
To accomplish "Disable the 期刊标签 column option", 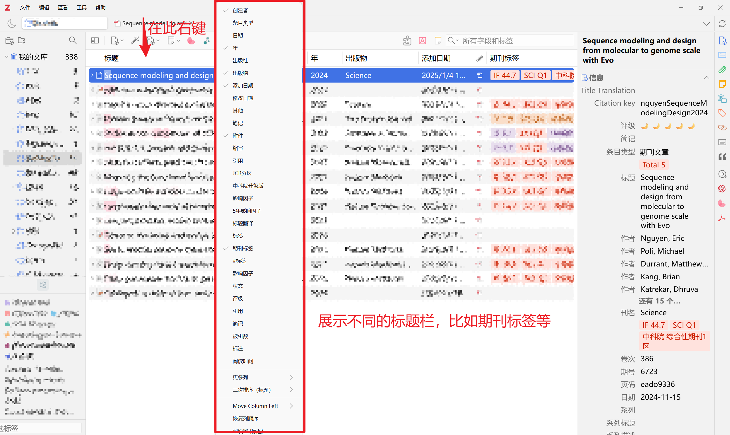I will point(243,248).
